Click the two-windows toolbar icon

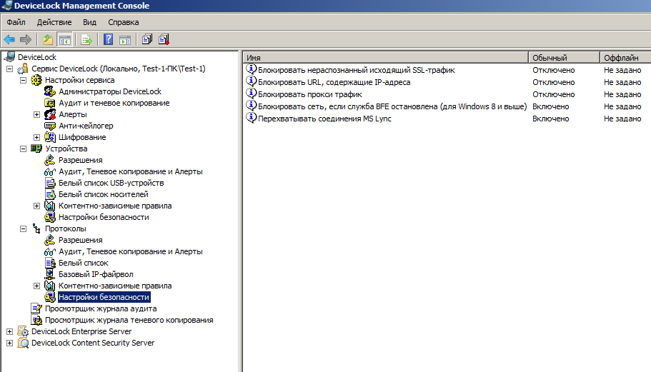click(x=147, y=39)
